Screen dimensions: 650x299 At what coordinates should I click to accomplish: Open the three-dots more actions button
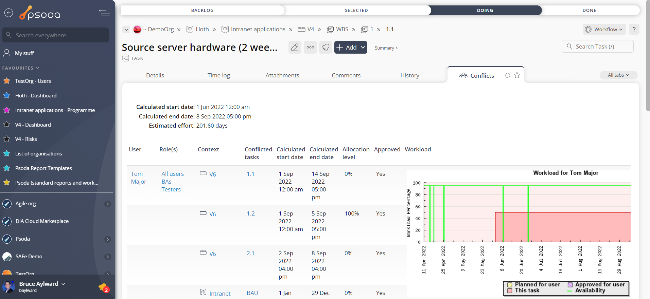(x=310, y=47)
